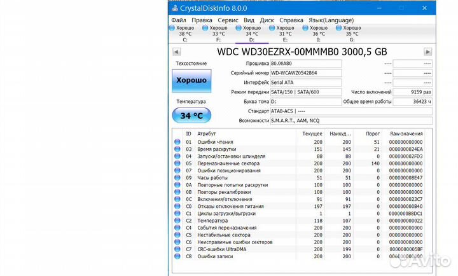
Task: Open the Правка menu
Action: [202, 20]
